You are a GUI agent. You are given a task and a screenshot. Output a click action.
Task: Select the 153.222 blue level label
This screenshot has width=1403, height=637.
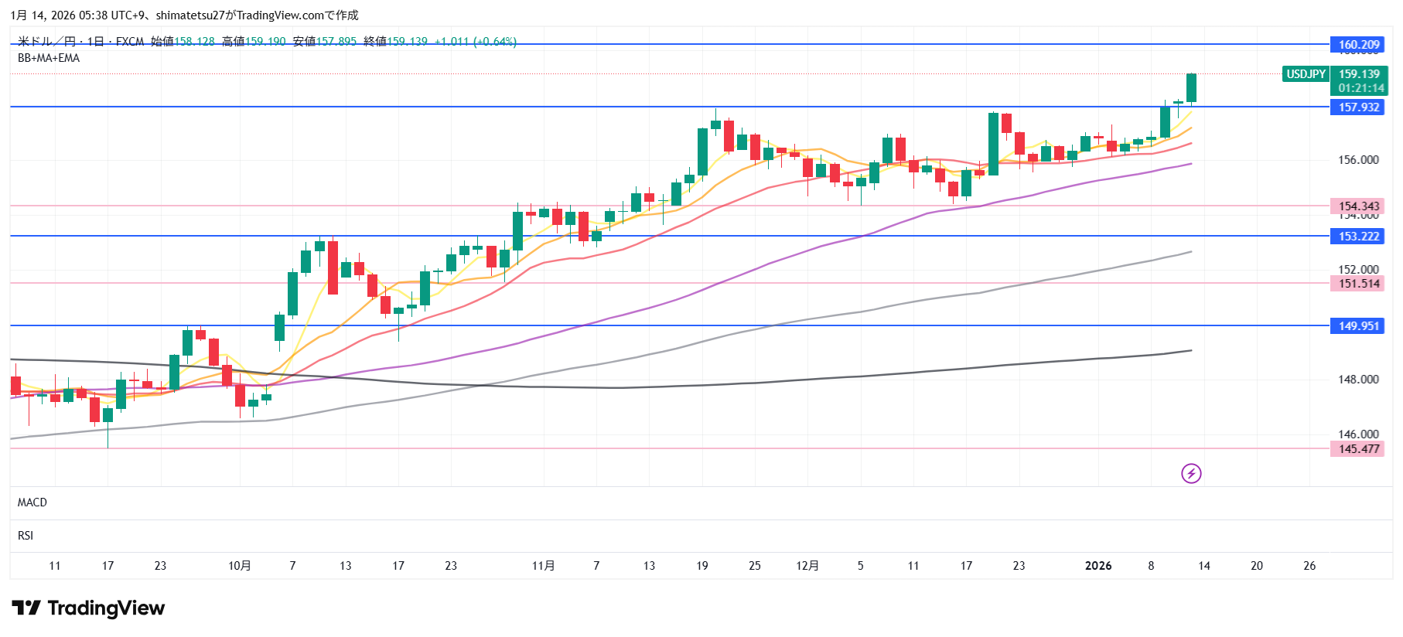[x=1358, y=237]
